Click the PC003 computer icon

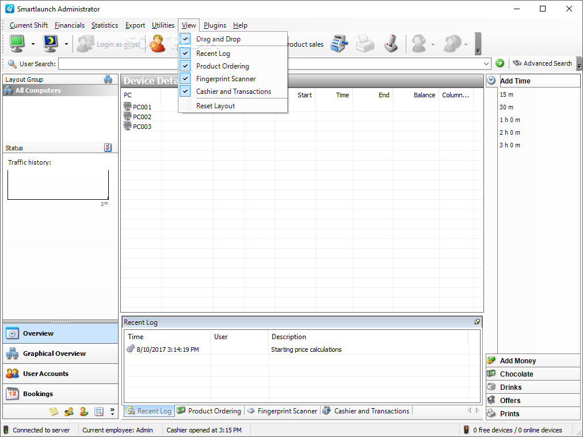pyautogui.click(x=128, y=126)
